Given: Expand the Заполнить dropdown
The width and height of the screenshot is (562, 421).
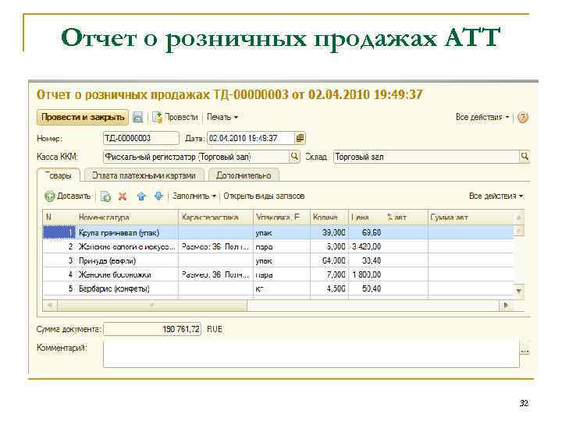Looking at the screenshot, I should (194, 196).
